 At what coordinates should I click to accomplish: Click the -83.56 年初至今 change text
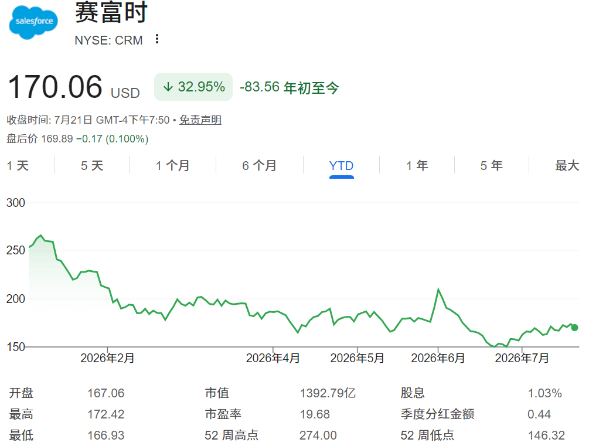290,87
